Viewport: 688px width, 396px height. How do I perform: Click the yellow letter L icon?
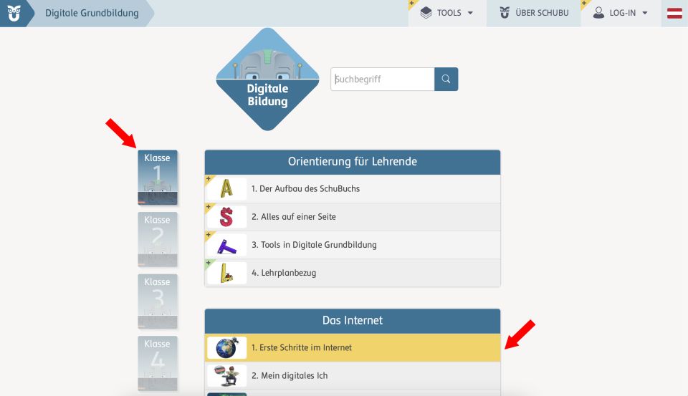click(x=226, y=273)
